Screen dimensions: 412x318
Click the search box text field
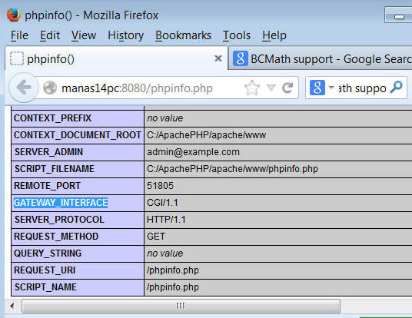362,88
